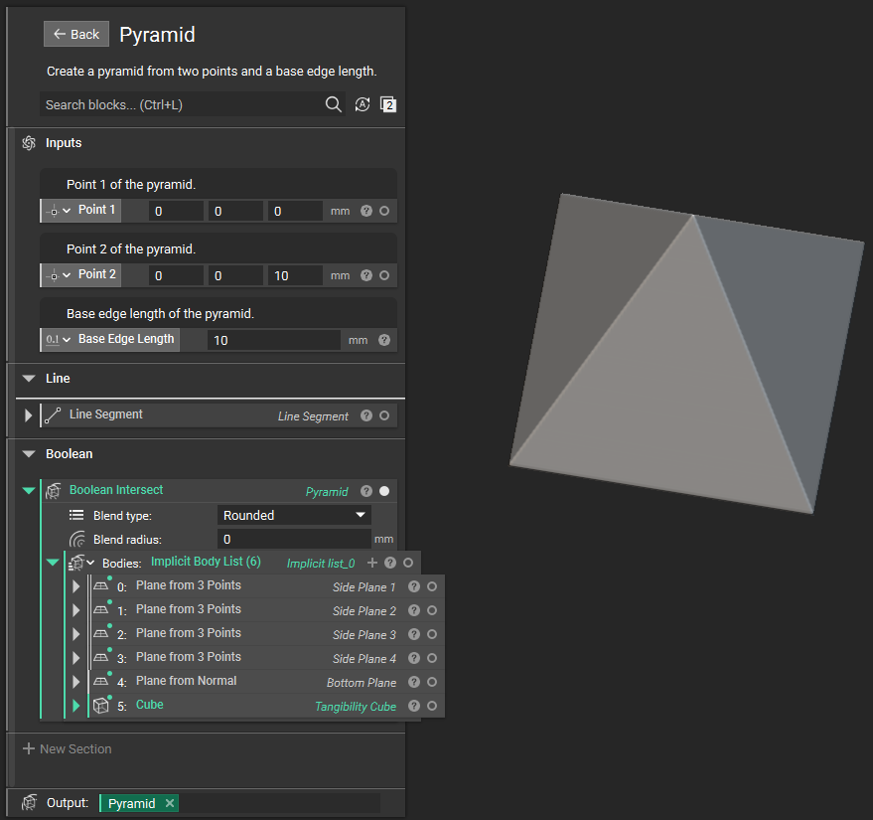Expand Bottom Plane block

pos(76,682)
